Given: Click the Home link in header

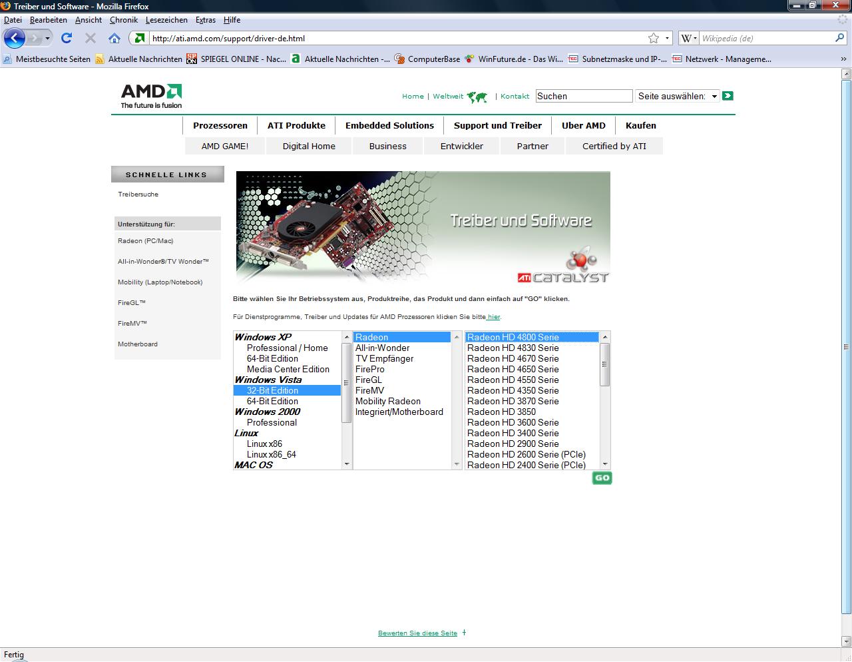Looking at the screenshot, I should 413,97.
